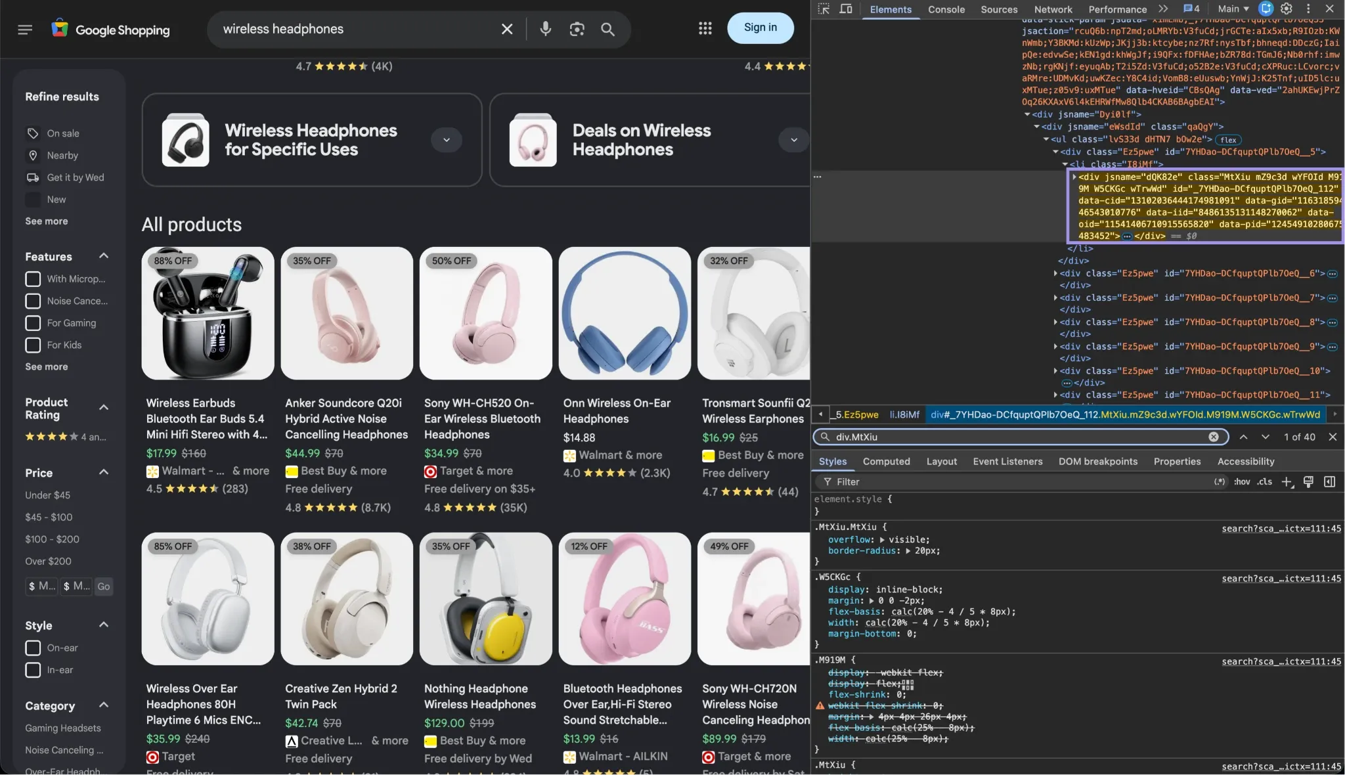Collapse the Category filter section
The image size is (1345, 775).
[103, 705]
